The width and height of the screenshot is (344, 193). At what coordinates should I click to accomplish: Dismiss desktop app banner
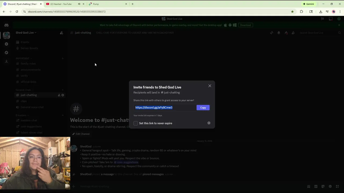339,25
